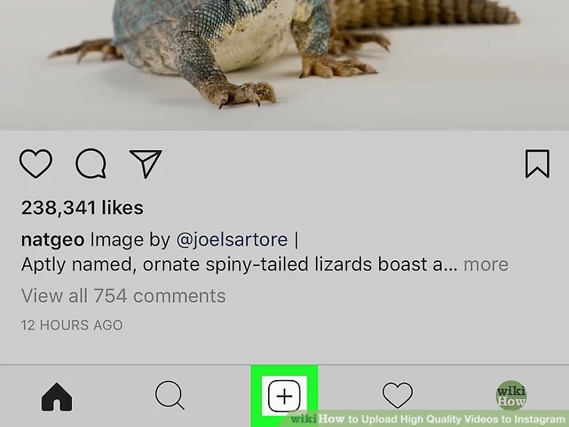Screen dimensions: 569x427
Task: Expand the caption by tapping more
Action: [x=486, y=264]
